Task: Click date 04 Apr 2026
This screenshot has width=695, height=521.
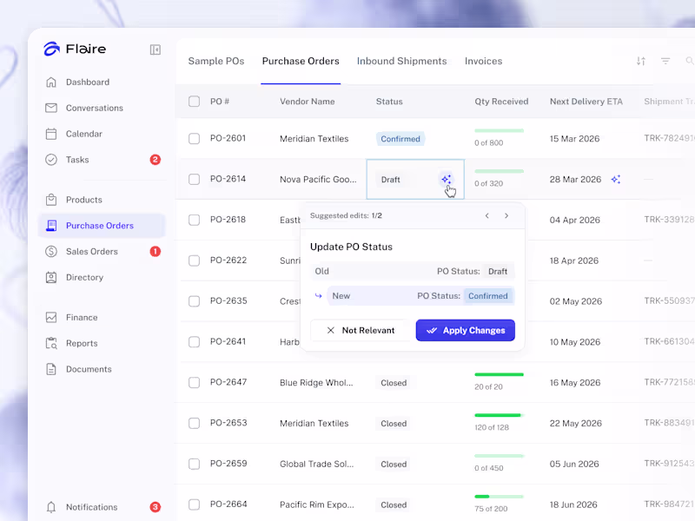Action: tap(575, 221)
